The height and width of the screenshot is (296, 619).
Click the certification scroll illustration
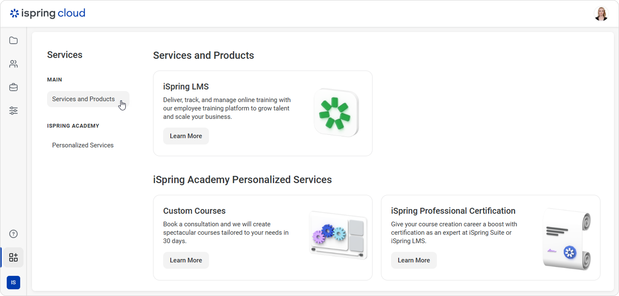[566, 239]
